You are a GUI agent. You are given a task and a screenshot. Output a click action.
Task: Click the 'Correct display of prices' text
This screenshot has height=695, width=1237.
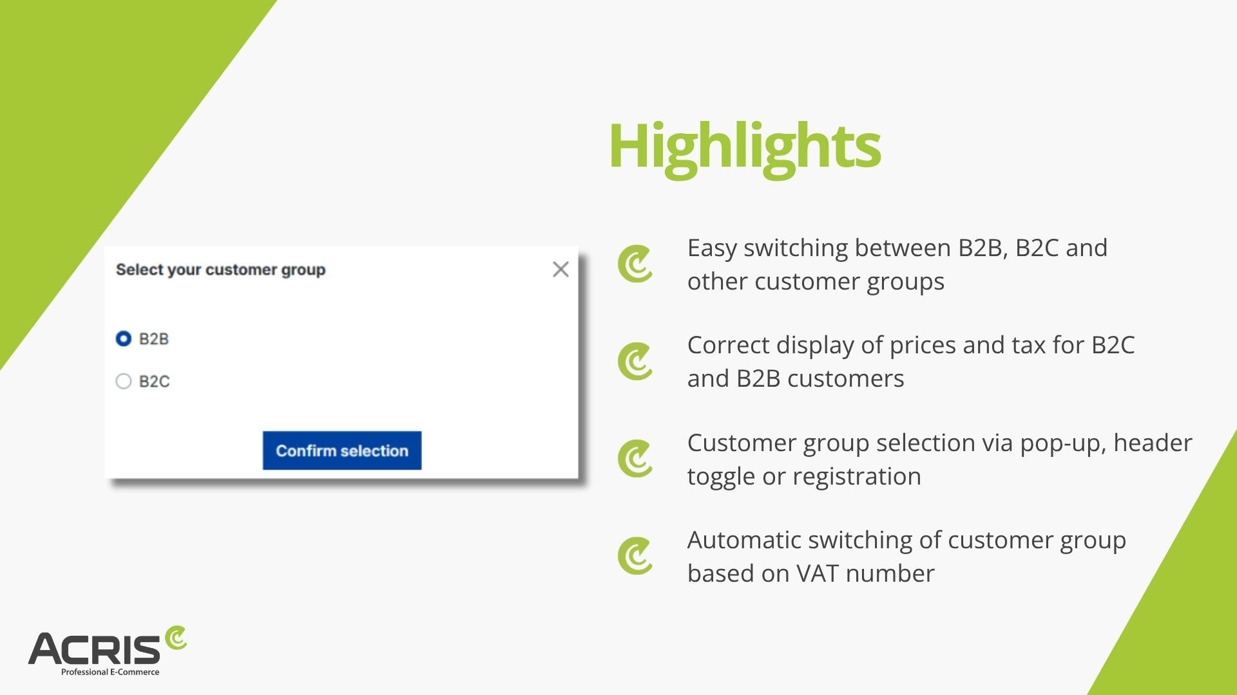pos(823,346)
